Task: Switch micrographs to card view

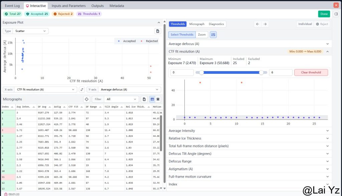Action: pos(158,99)
